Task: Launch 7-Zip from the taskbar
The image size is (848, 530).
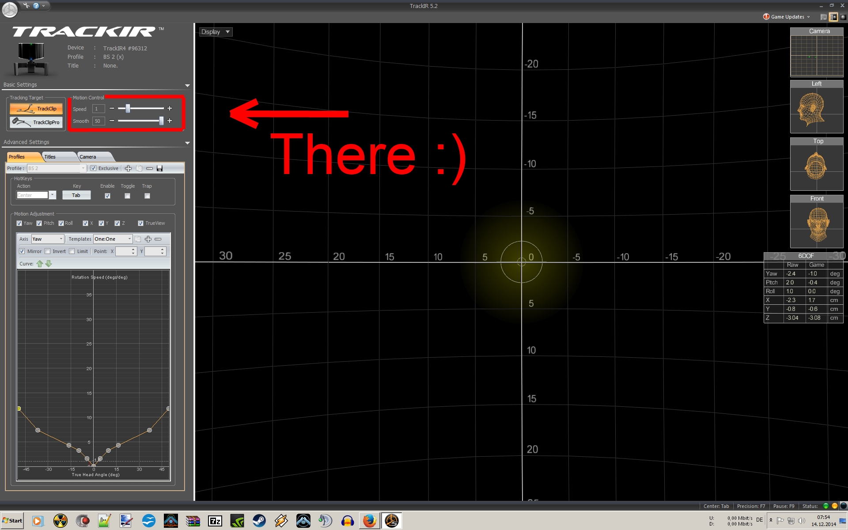Action: coord(215,521)
